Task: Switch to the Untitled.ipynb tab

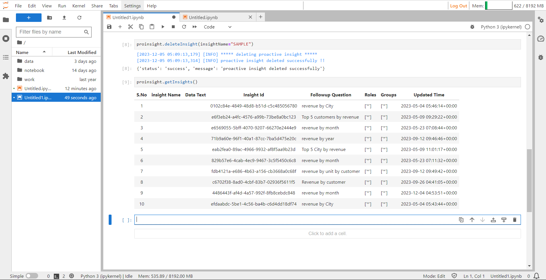Action: click(x=203, y=17)
